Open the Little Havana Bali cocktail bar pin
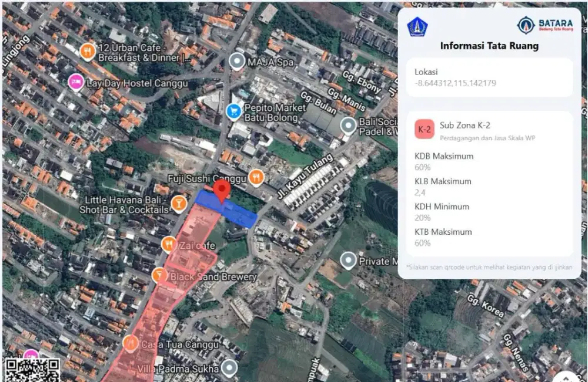The width and height of the screenshot is (588, 382). [x=179, y=204]
